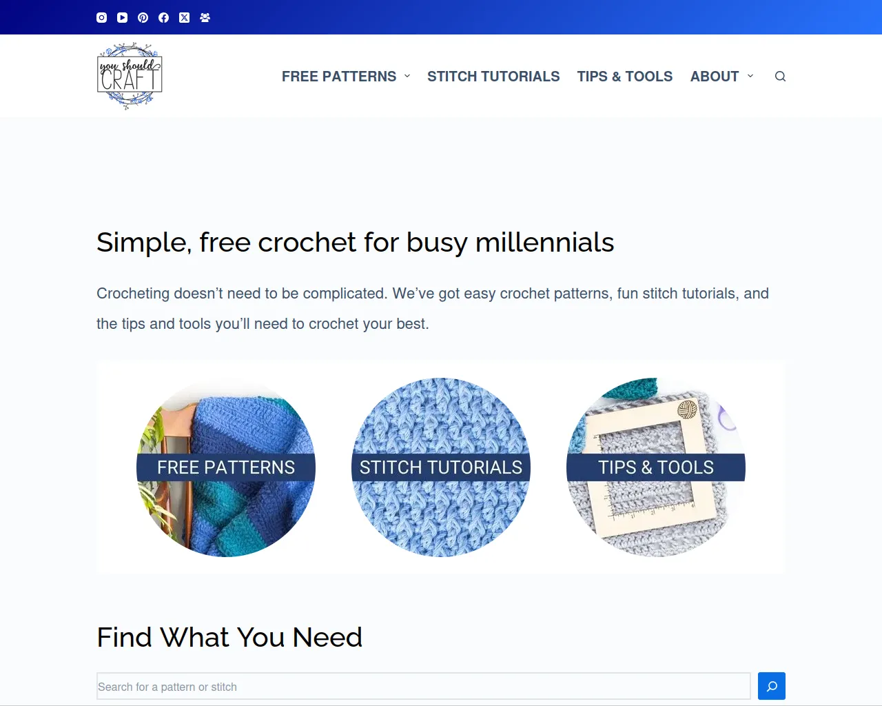Open the FREE PATTERNS circular image
The image size is (882, 706).
pyautogui.click(x=225, y=467)
